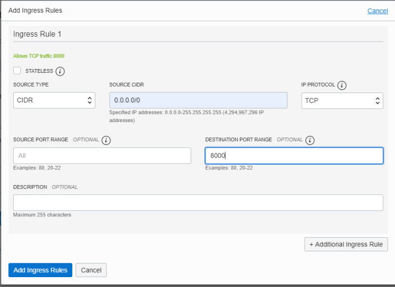Screen dimensions: 395x287
Task: Focus the Description text field
Action: click(x=198, y=203)
